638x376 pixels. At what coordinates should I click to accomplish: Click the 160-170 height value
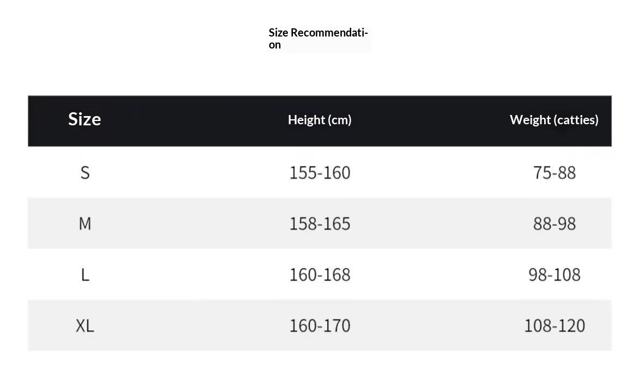(x=320, y=326)
